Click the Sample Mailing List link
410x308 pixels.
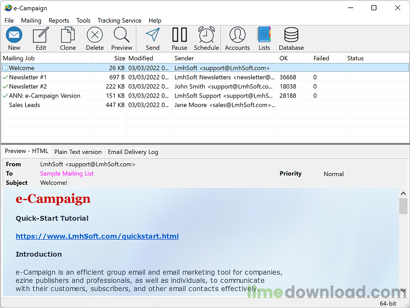67,174
